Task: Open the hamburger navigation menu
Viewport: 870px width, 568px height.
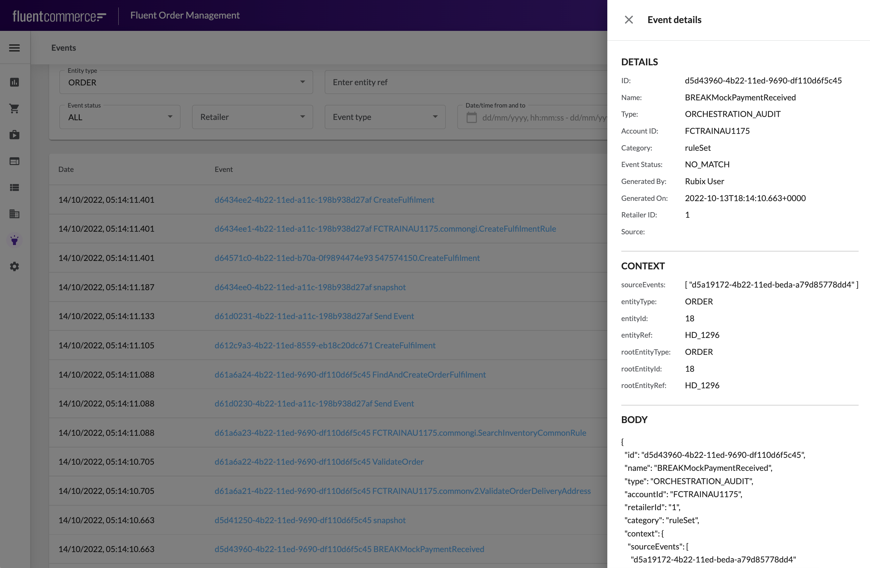Action: click(x=14, y=48)
